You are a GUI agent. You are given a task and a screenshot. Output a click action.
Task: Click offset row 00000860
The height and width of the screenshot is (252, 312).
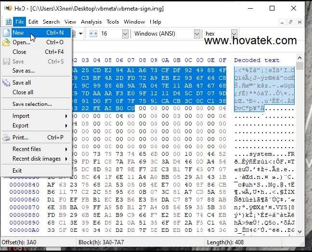coord(24,200)
